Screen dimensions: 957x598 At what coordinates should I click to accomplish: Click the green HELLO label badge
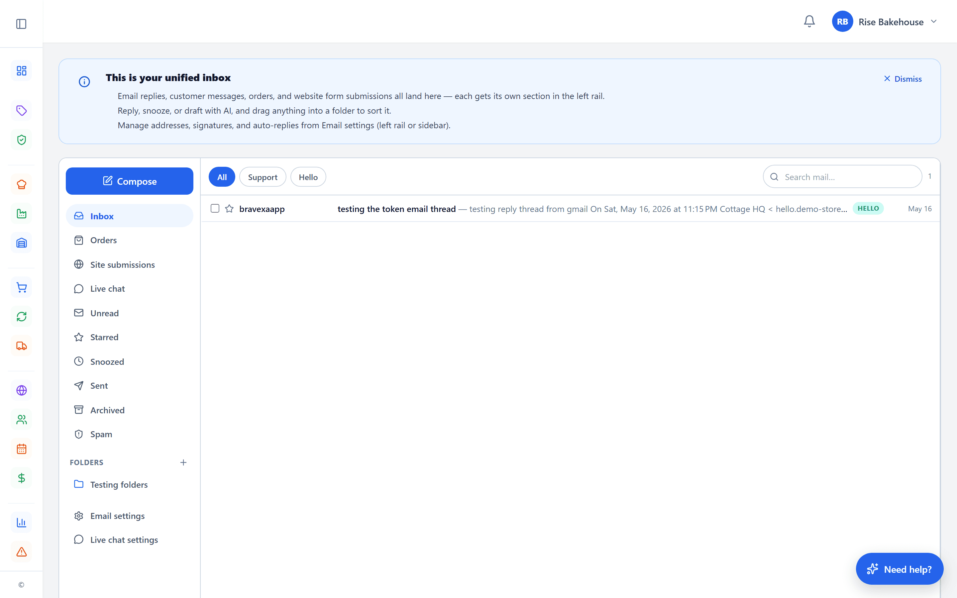[x=868, y=208]
